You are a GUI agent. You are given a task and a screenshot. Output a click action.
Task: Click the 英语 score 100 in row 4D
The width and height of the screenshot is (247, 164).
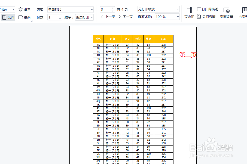[x=148, y=55]
